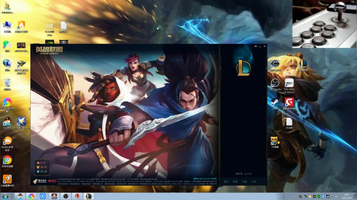Image resolution: width=357 pixels, height=200 pixels.
Task: Click the age rating 8+ 12+ 16+ box
Action: 42,167
